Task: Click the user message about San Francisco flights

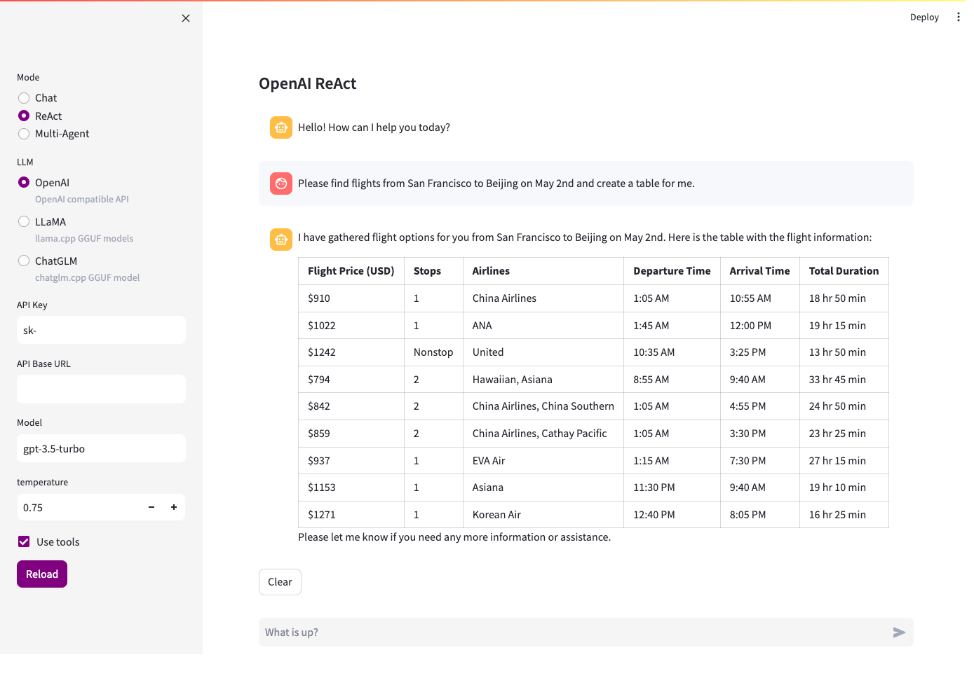Action: pyautogui.click(x=496, y=184)
